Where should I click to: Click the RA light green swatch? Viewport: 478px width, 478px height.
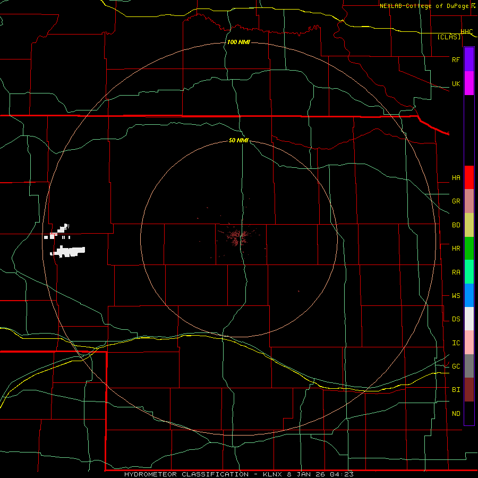coord(469,272)
